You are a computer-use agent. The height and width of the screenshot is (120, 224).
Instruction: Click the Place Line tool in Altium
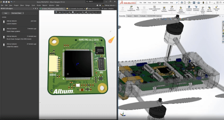[x=99, y=12]
